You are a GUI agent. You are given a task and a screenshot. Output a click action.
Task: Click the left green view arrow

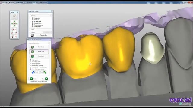[12, 23]
